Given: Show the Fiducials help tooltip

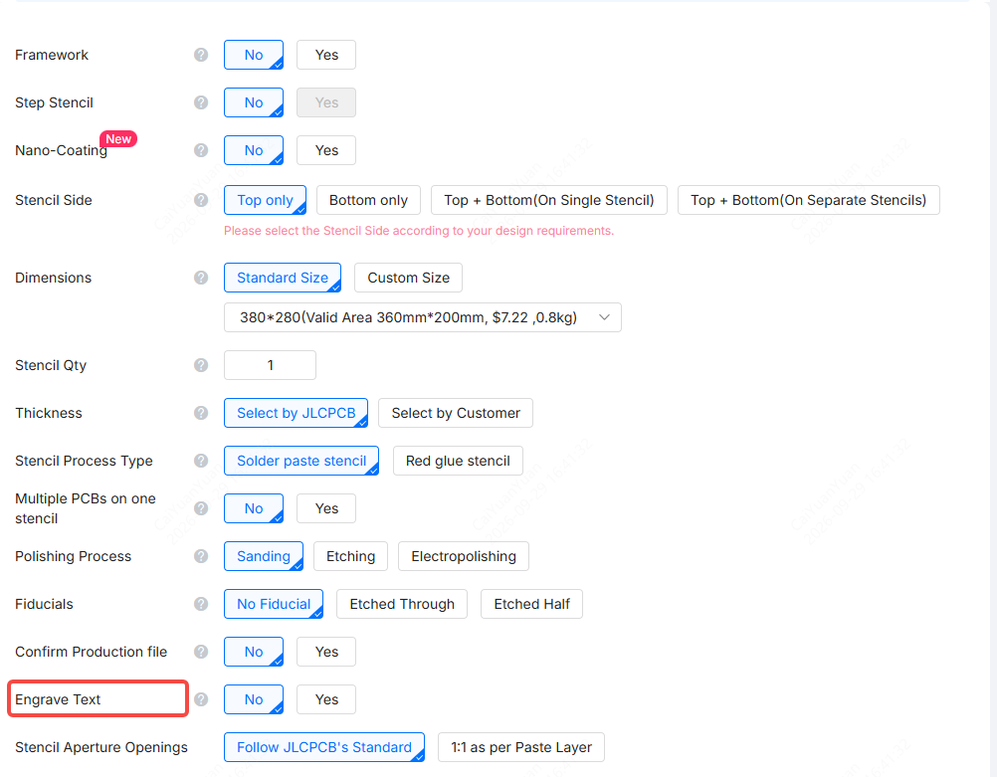Looking at the screenshot, I should click(201, 604).
